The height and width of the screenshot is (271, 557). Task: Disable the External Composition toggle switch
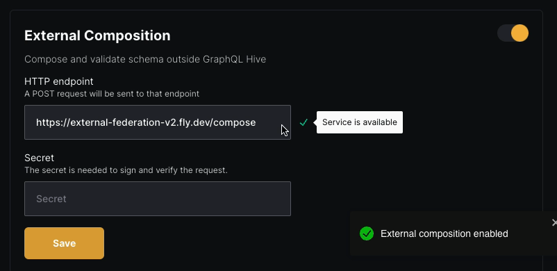(x=513, y=33)
